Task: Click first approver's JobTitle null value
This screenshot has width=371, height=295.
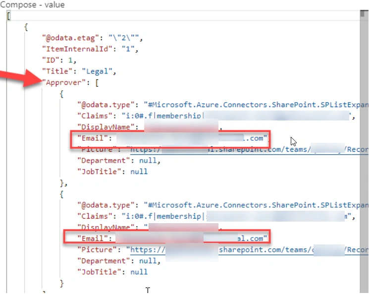Action: click(x=139, y=172)
